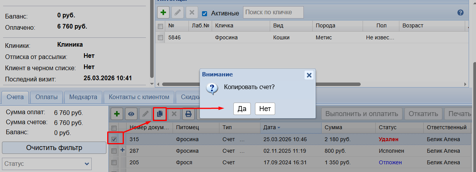Image resolution: width=476 pixels, height=172 pixels.
Task: Click the green plus to add pet
Action: click(163, 13)
